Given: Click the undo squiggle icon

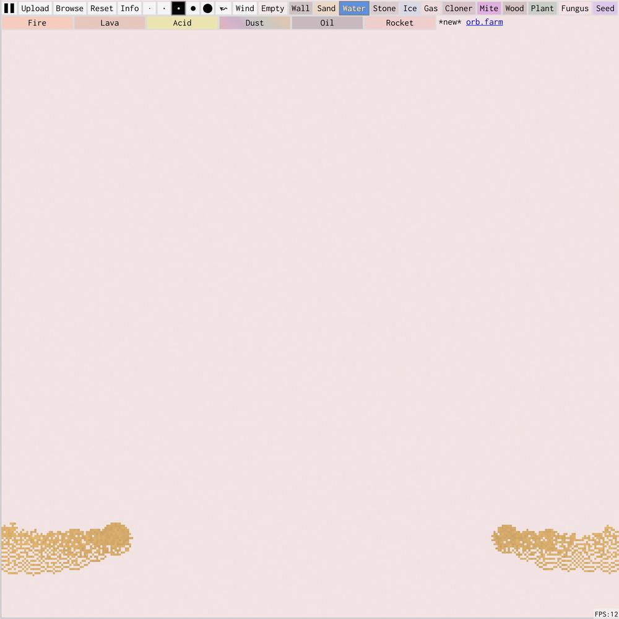Looking at the screenshot, I should tap(223, 8).
